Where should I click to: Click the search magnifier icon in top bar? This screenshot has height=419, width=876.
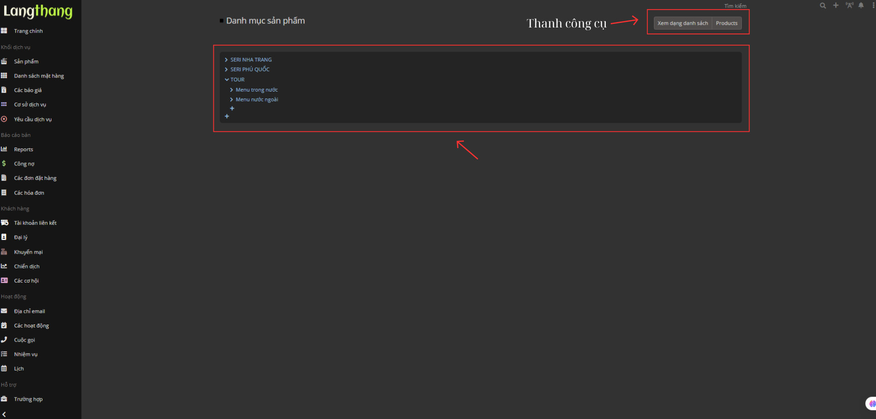click(x=822, y=5)
